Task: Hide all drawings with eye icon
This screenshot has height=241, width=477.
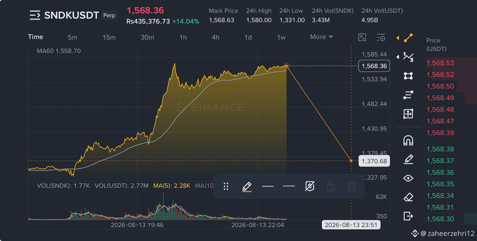Action: click(x=408, y=178)
